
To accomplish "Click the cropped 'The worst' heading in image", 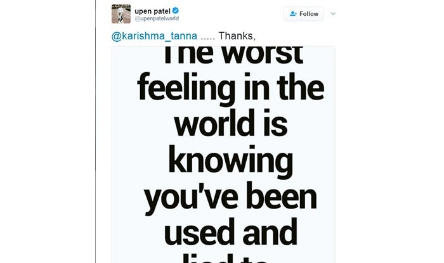I will coord(233,55).
